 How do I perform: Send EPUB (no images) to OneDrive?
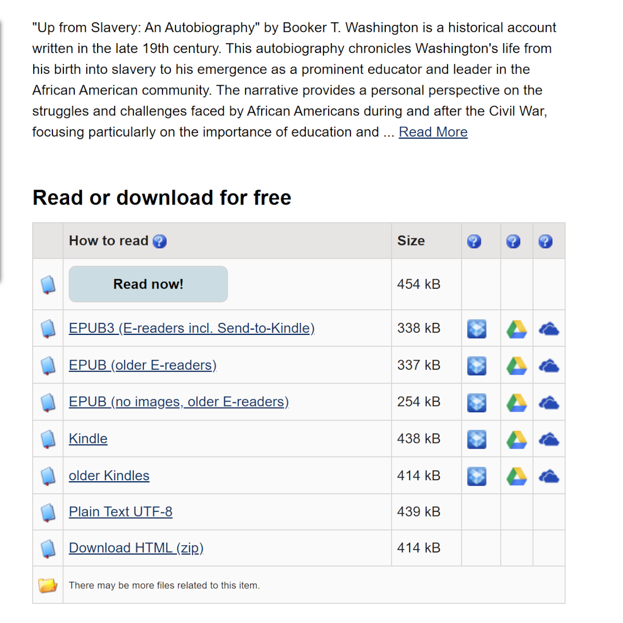tap(549, 403)
